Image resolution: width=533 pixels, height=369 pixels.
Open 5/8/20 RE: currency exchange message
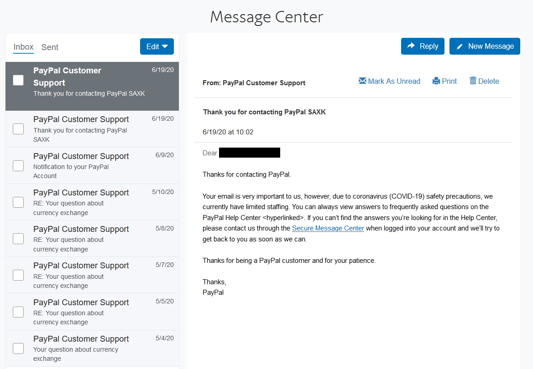point(92,239)
